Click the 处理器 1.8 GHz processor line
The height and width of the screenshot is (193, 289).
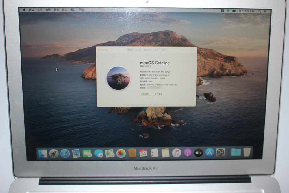point(155,75)
